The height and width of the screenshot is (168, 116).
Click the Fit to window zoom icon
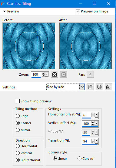tap(55, 74)
